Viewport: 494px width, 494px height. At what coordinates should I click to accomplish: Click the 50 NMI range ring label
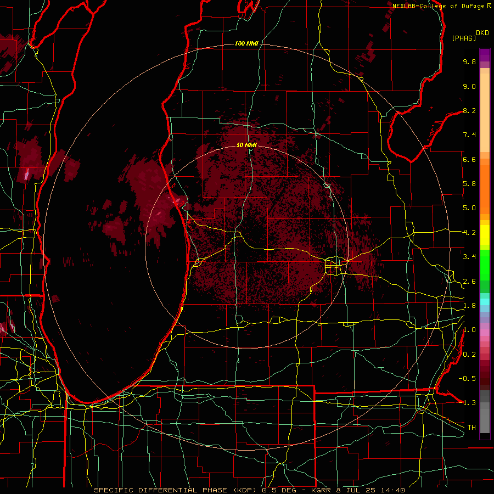(x=246, y=145)
